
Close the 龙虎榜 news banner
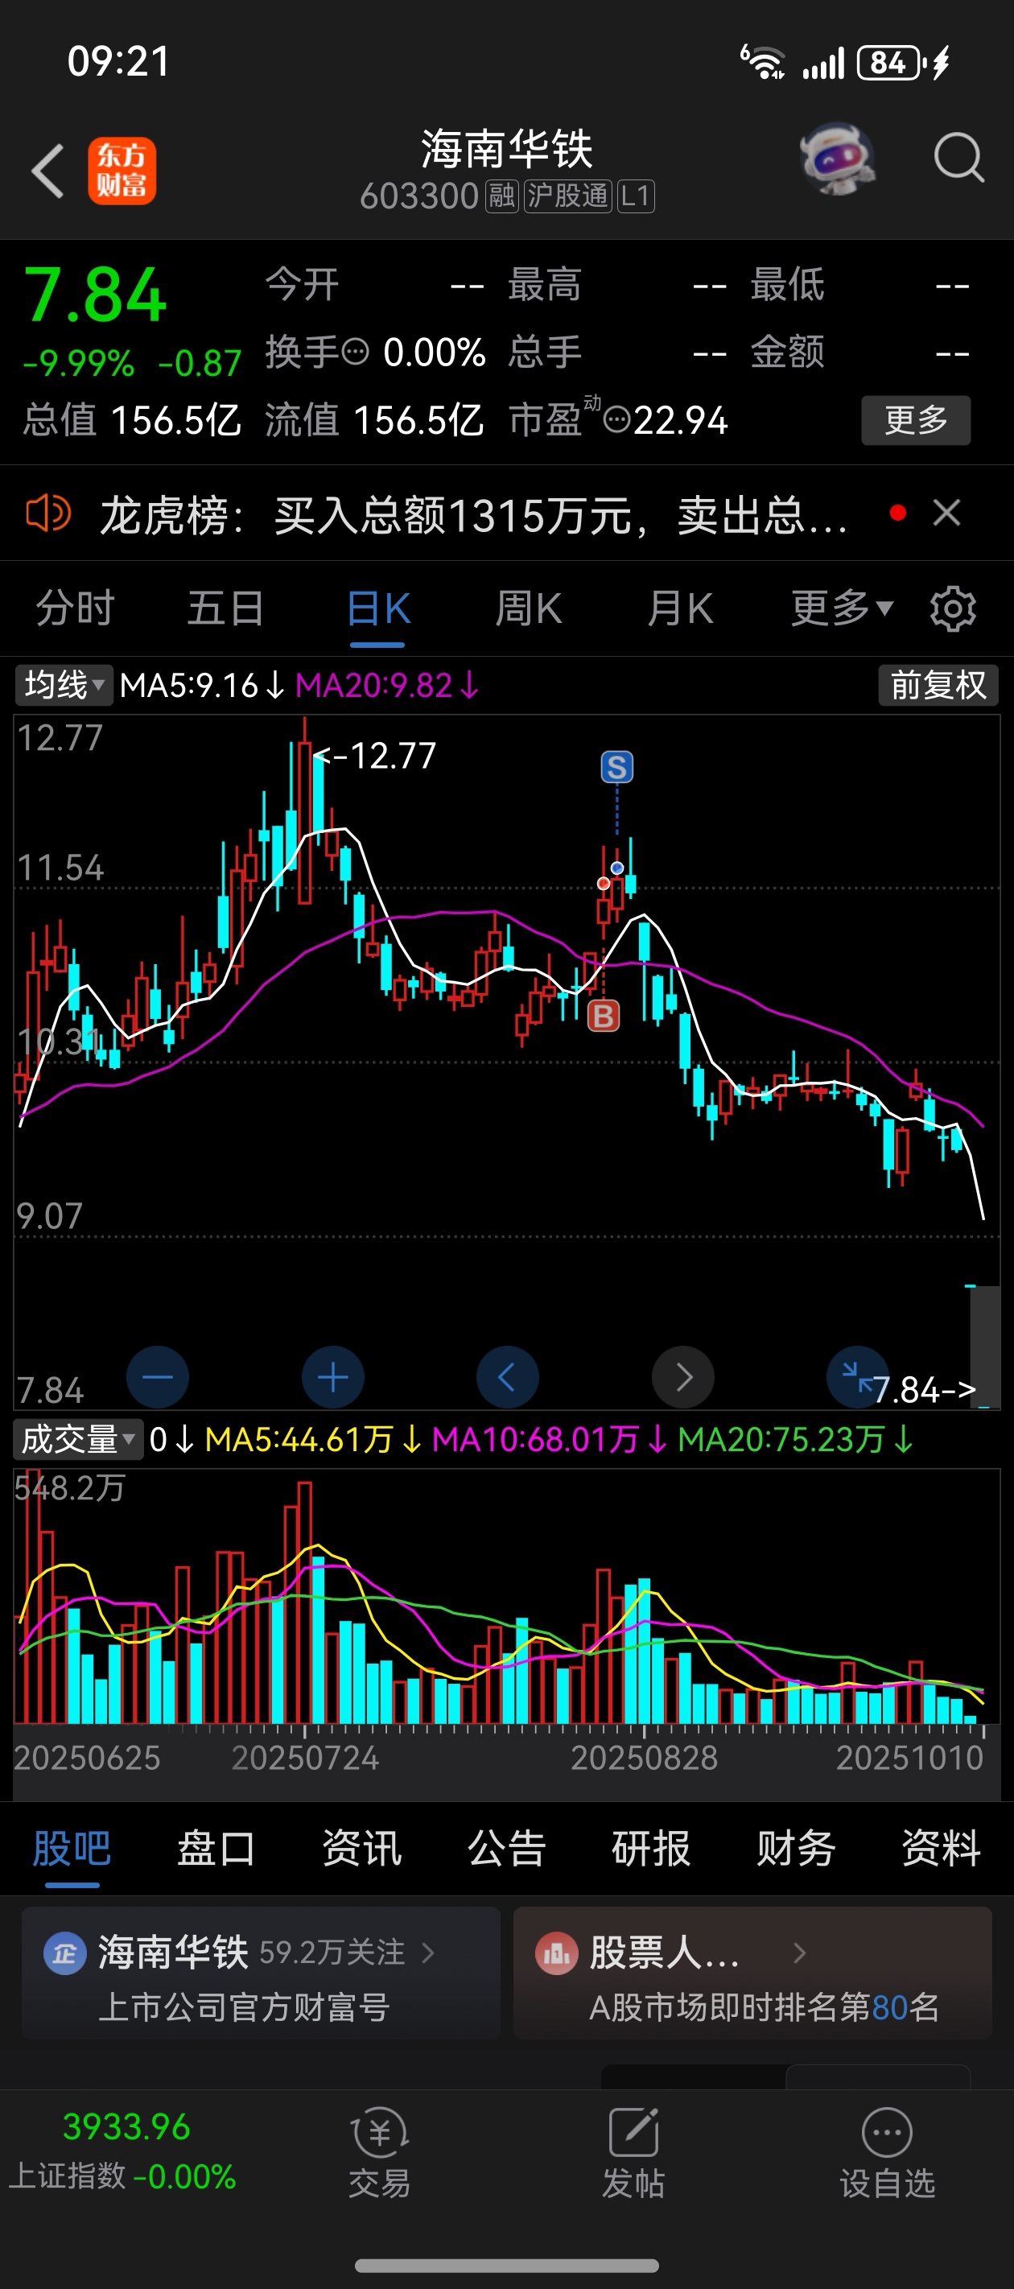point(946,513)
